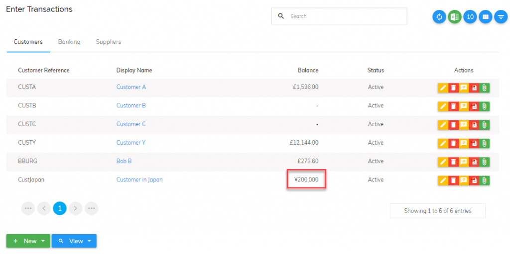Sort by the Balance column header
The height and width of the screenshot is (254, 510).
point(308,70)
